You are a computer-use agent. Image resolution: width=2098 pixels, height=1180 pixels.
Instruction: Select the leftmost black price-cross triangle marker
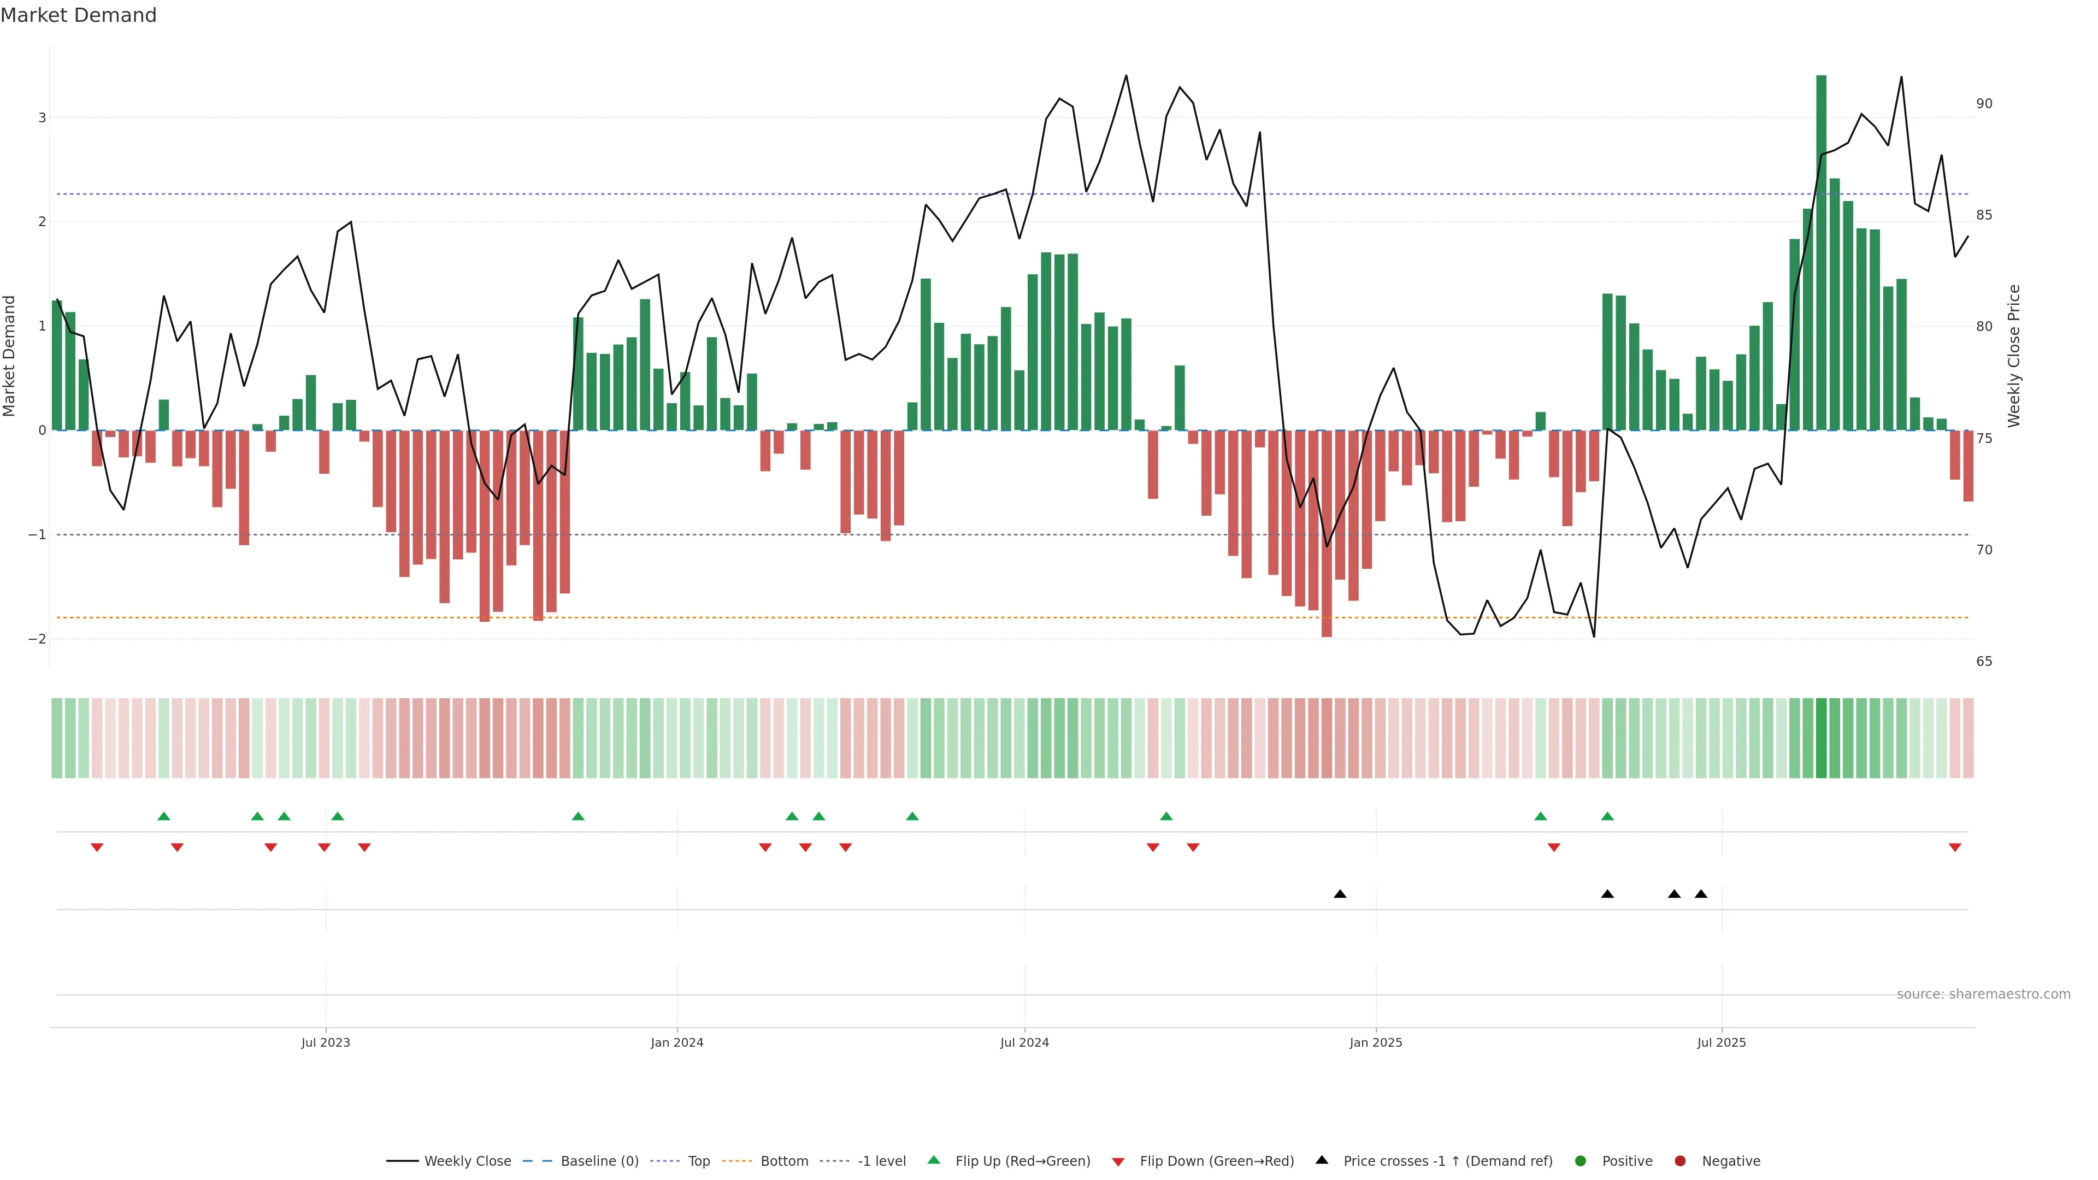(x=1340, y=894)
